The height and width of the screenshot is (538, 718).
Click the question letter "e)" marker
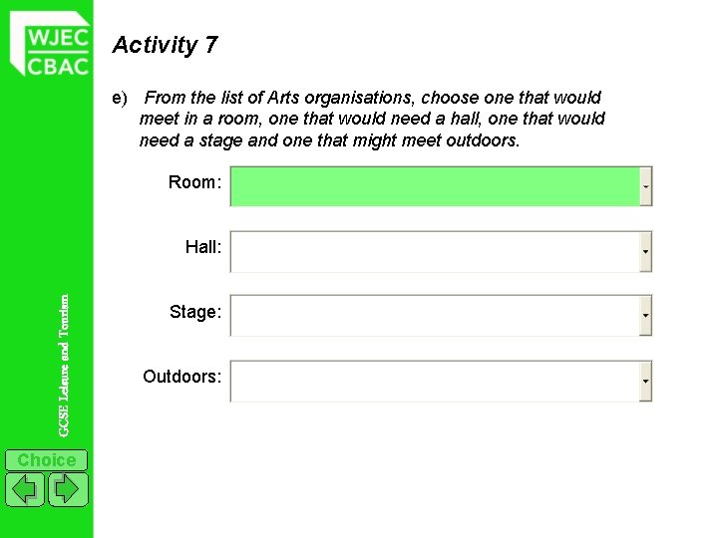point(121,99)
